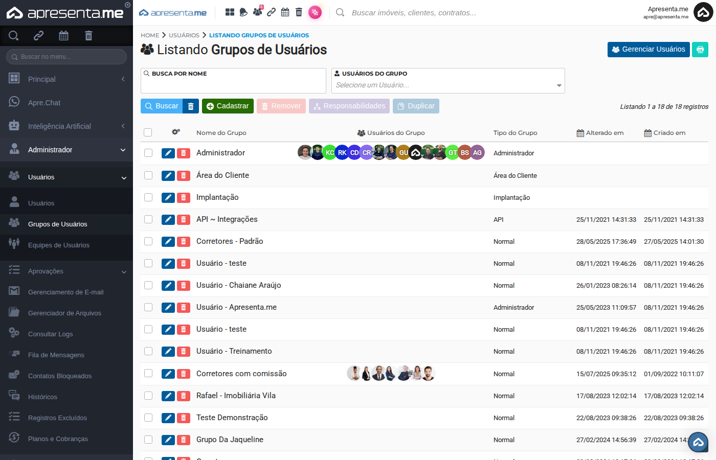Sort by Alterado em column header

600,133
